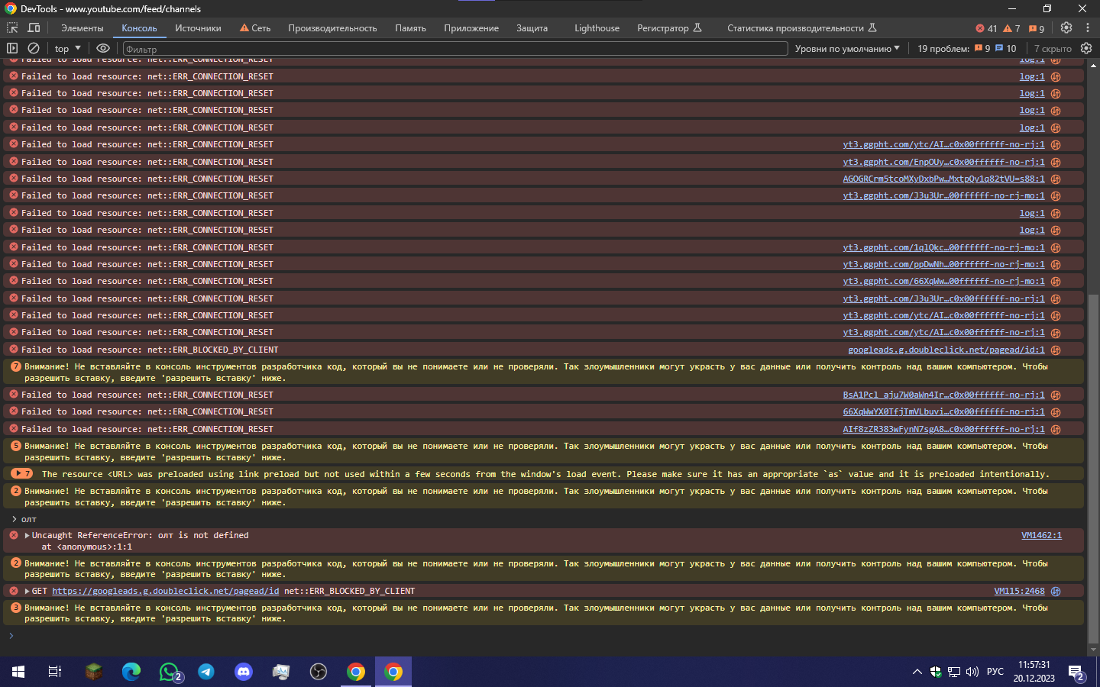1100x687 pixels.
Task: Select the entered command text 'олт'
Action: 29,520
